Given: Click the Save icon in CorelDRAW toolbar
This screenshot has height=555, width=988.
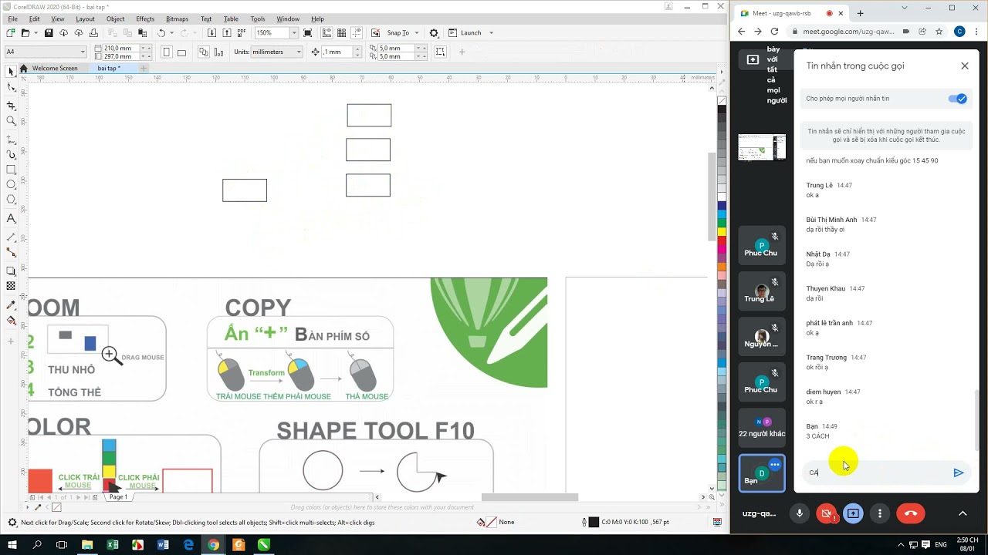Looking at the screenshot, I should point(49,33).
